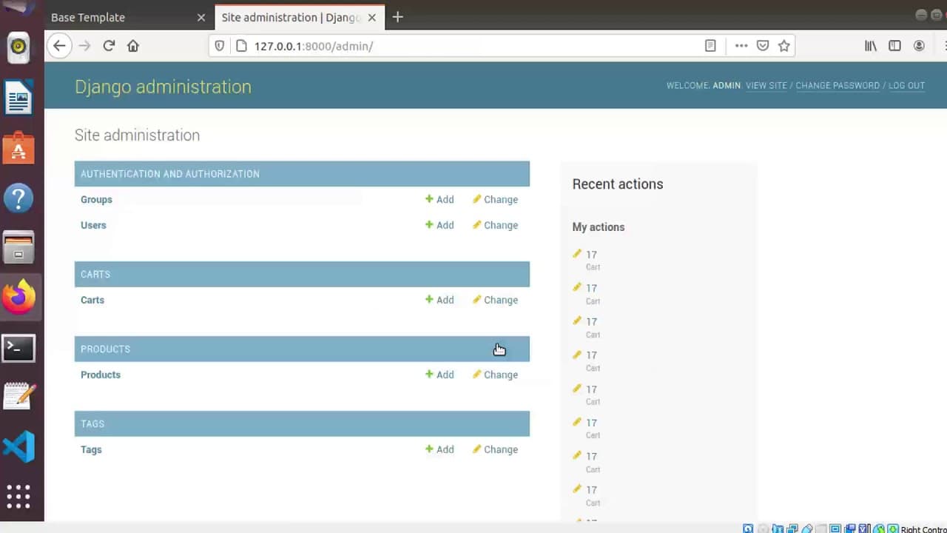Open the Users model list
The image size is (947, 533).
(93, 225)
